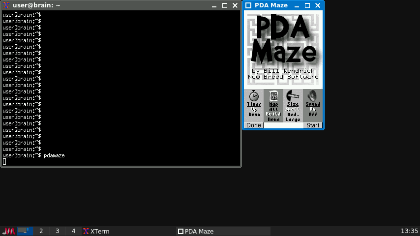Click the PDA Maze window menu icon
The image size is (420, 236).
click(248, 5)
